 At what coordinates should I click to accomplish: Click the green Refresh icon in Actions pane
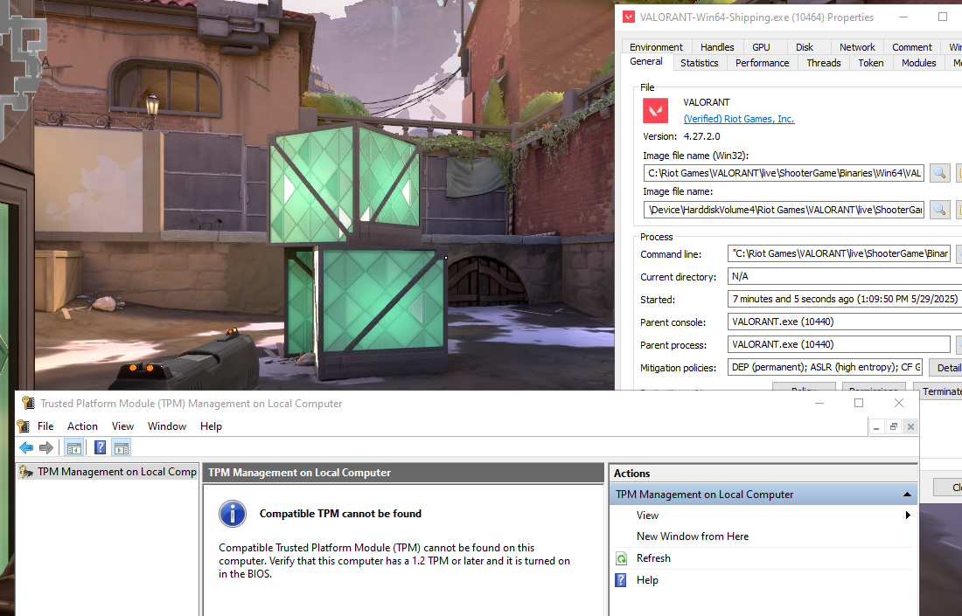[x=621, y=558]
